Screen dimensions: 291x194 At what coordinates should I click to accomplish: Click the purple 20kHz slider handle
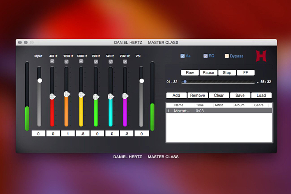[x=125, y=96]
